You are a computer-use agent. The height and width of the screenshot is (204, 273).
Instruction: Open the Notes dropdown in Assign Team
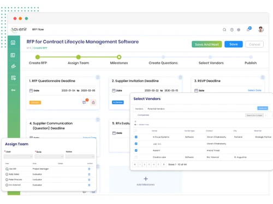80,156
